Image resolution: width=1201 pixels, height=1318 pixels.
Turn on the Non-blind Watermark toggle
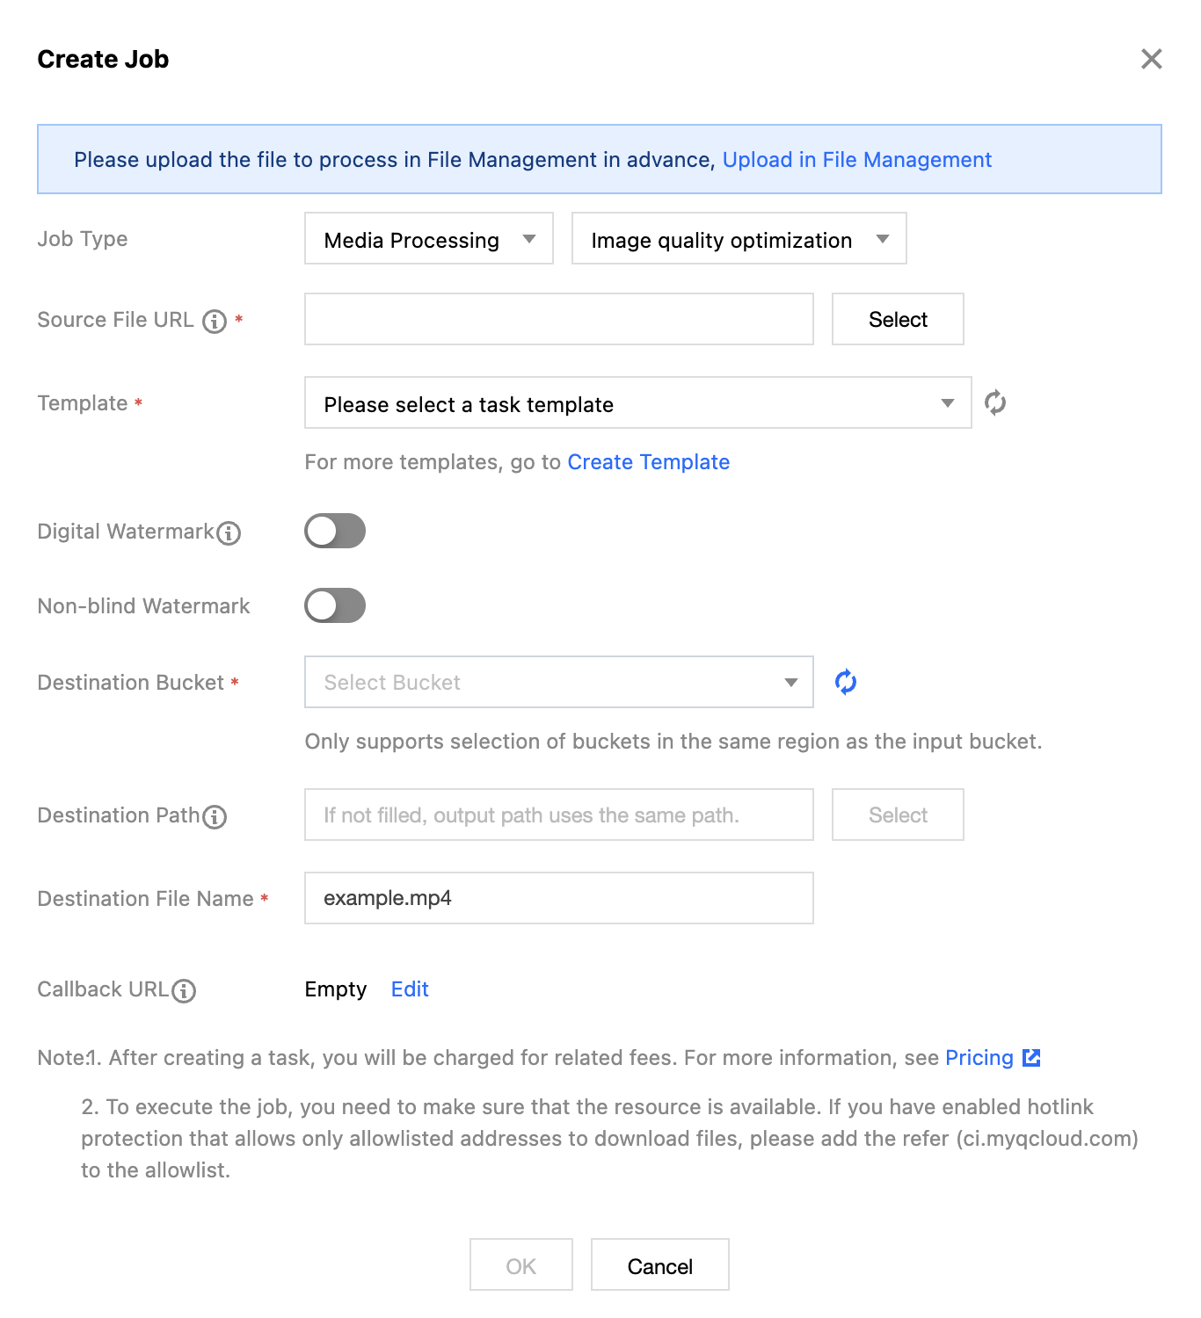[x=335, y=605]
